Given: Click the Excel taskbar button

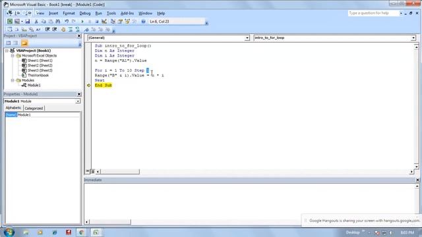Looking at the screenshot, I should (96, 232).
